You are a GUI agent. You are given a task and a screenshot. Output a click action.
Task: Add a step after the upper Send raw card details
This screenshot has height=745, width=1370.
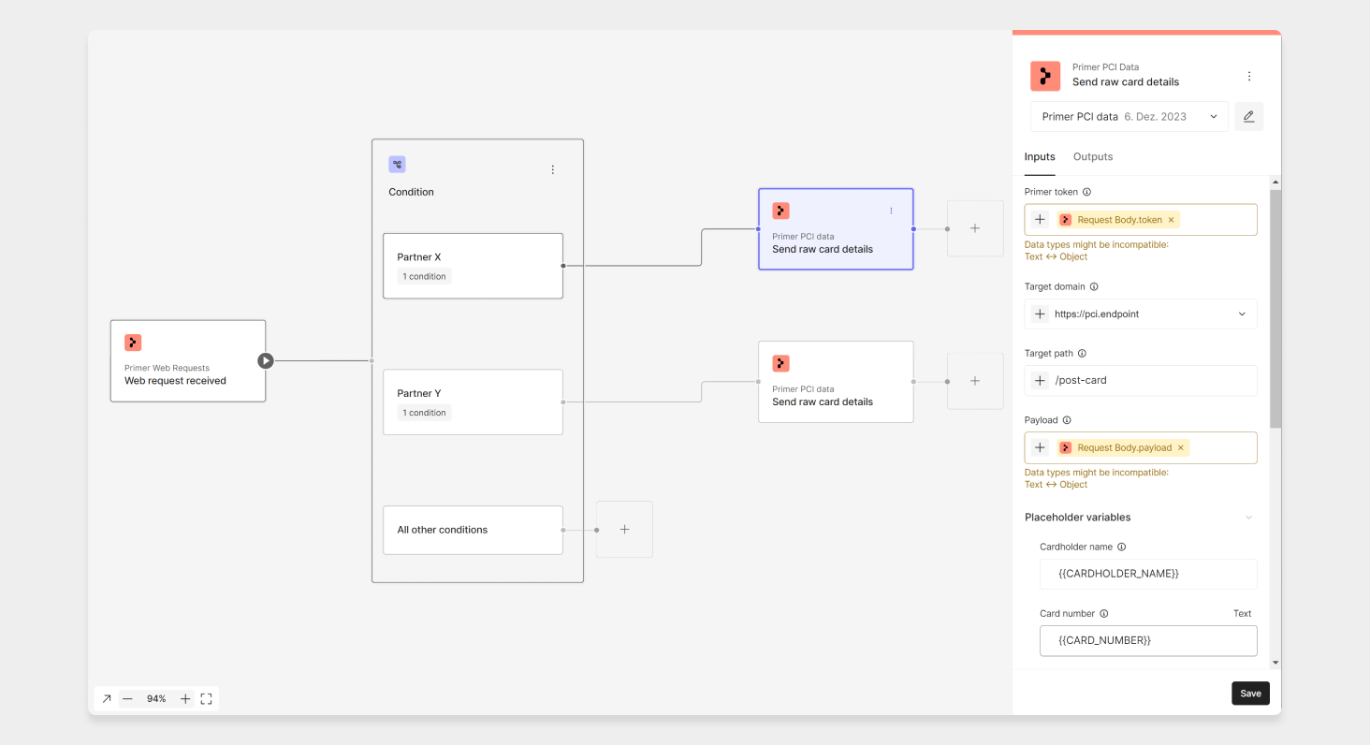[x=975, y=228]
